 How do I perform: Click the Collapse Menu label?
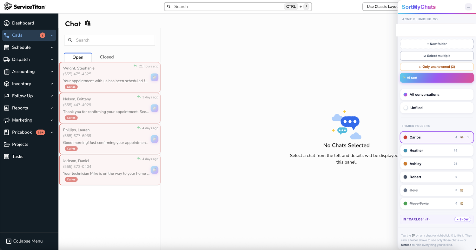(x=28, y=241)
